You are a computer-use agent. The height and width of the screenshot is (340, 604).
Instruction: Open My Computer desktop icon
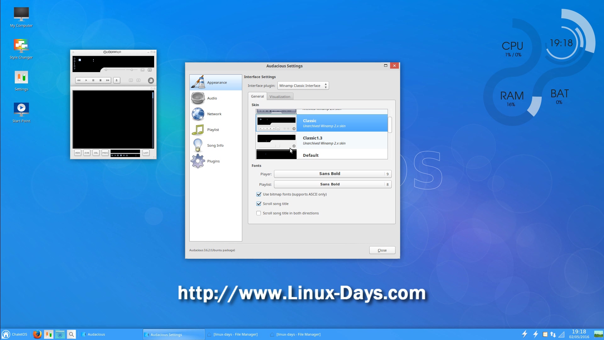[21, 17]
